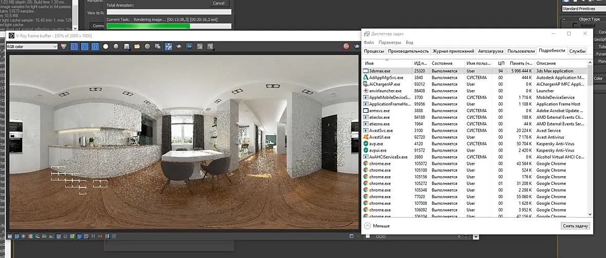
Task: Open the Вид menu in Task Manager
Action: tap(410, 42)
